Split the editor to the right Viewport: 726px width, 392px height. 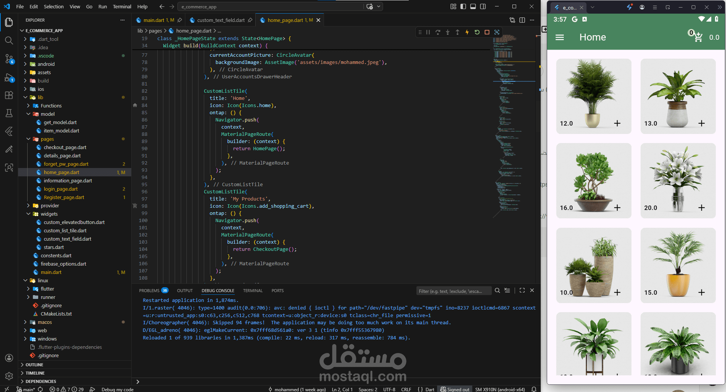coord(522,20)
